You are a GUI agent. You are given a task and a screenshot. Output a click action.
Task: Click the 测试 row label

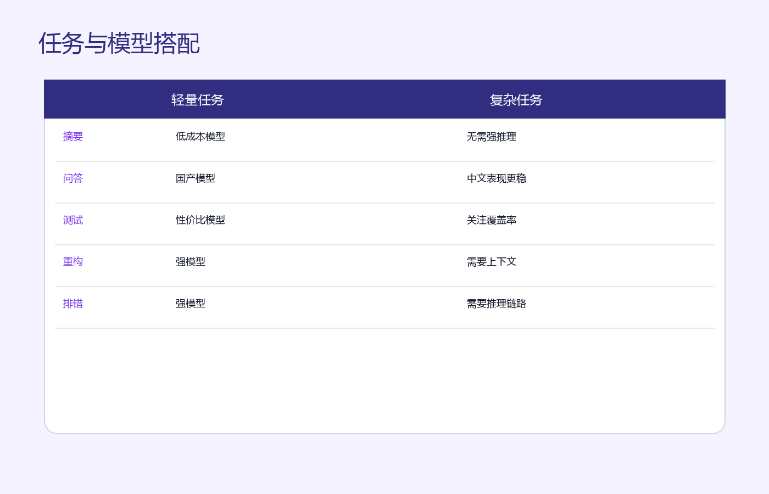[73, 220]
